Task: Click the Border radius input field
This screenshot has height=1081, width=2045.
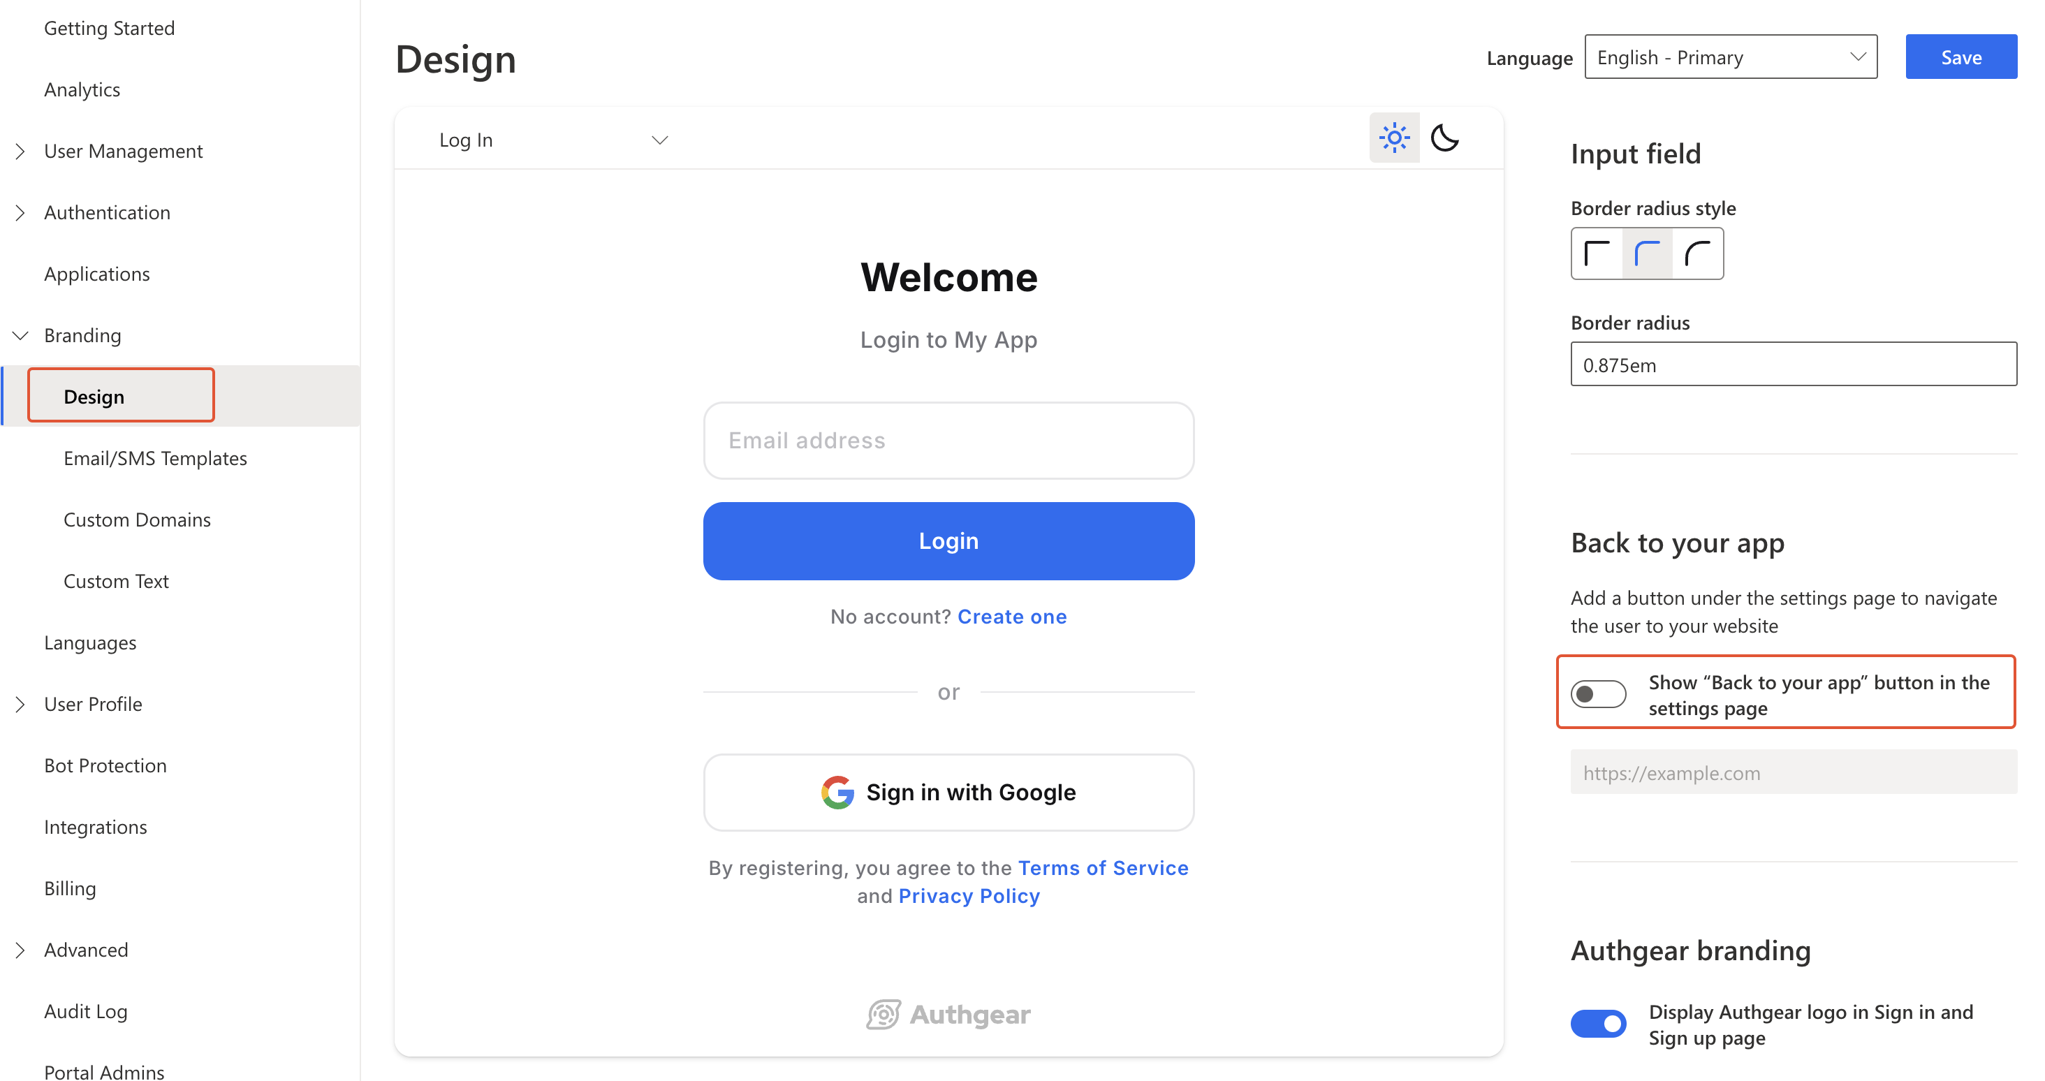Action: pos(1793,365)
